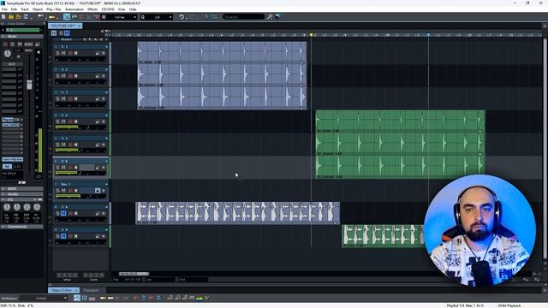Mute track 2
Image resolution: width=548 pixels, height=308 pixels.
63,76
